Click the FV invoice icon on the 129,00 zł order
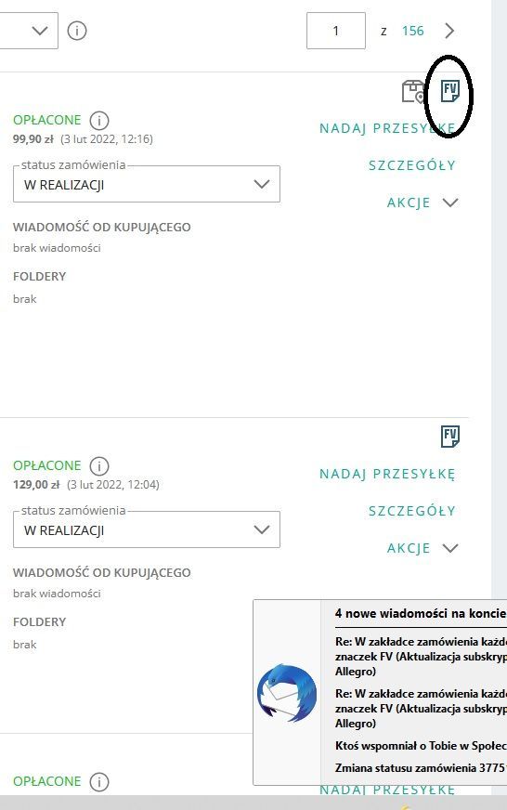Image resolution: width=507 pixels, height=810 pixels. 450,437
